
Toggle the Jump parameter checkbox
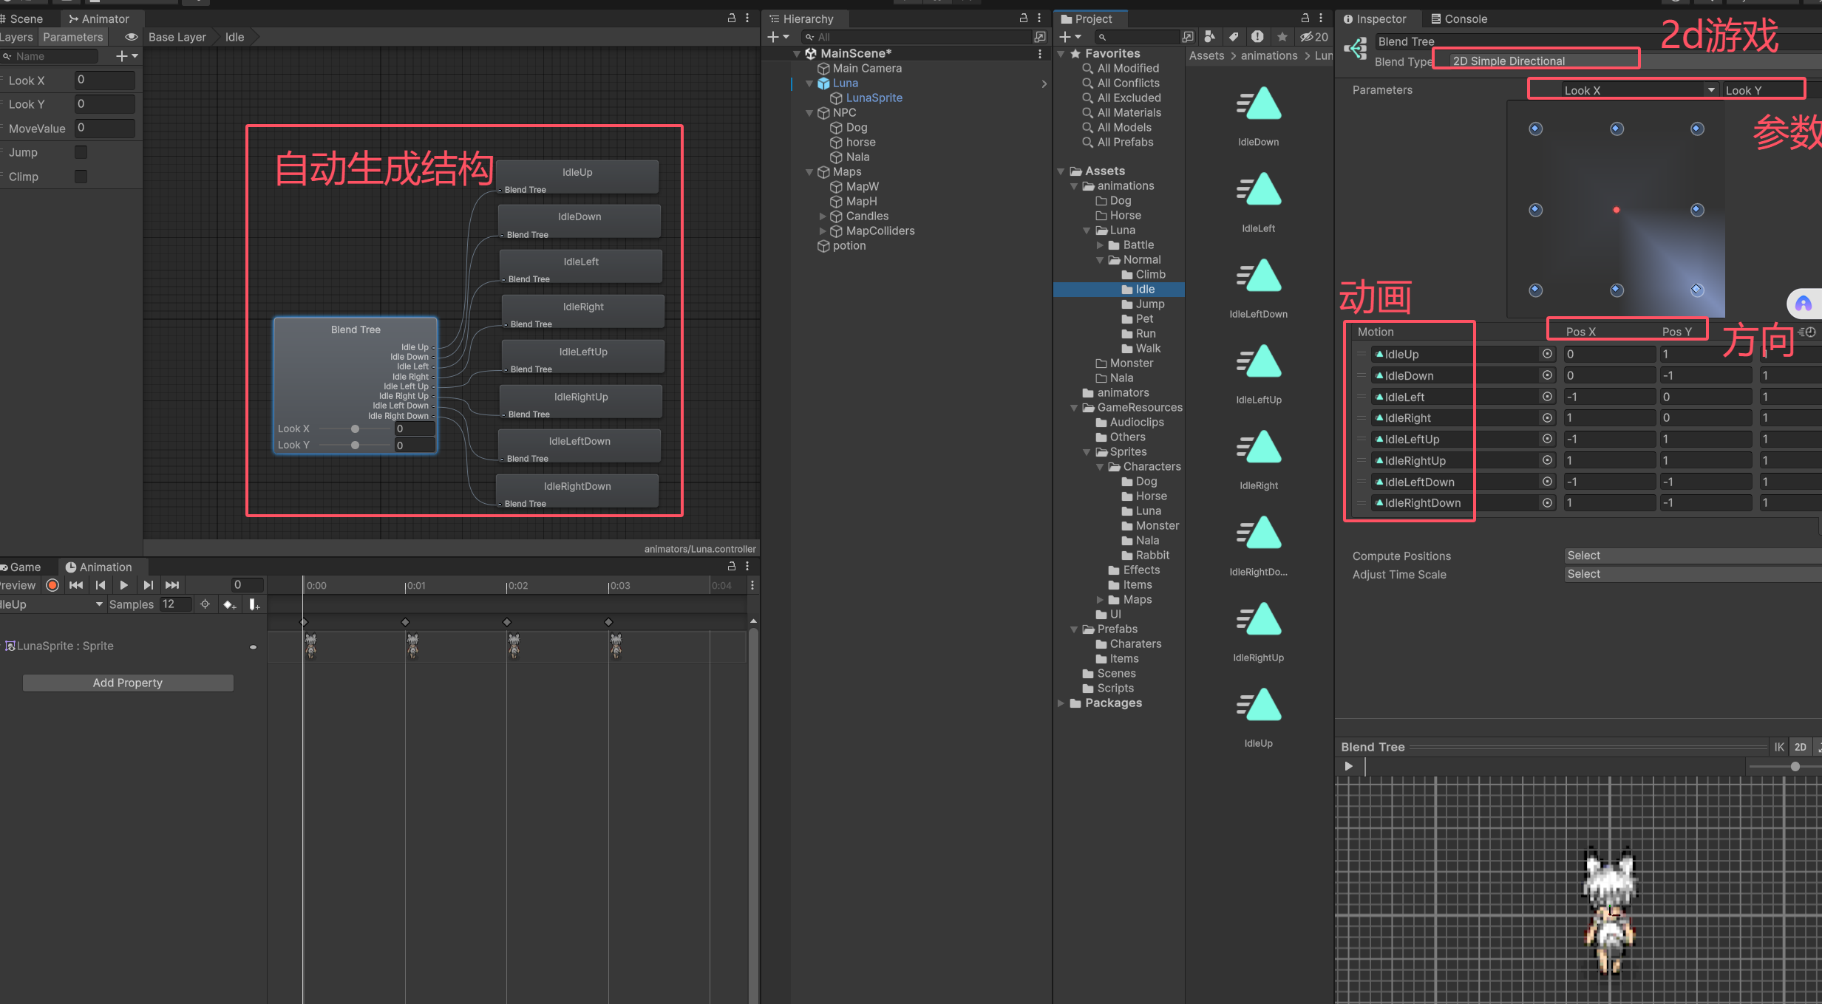[81, 152]
